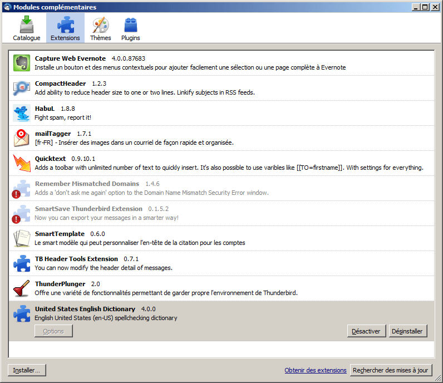Select the disabled SmartSave Thunderbird Extension name
Image resolution: width=443 pixels, height=383 pixels.
click(88, 209)
